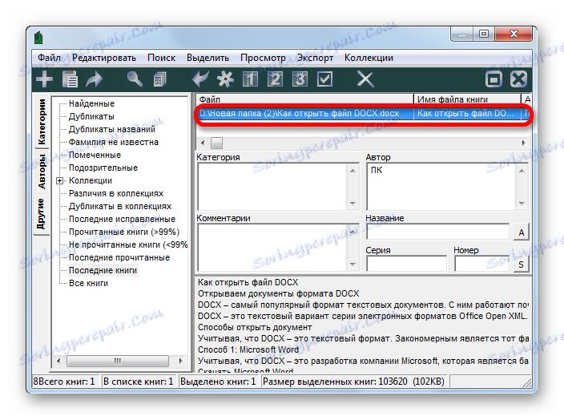Image resolution: width=564 pixels, height=420 pixels.
Task: Click the back arrow toolbar icon
Action: click(x=200, y=79)
